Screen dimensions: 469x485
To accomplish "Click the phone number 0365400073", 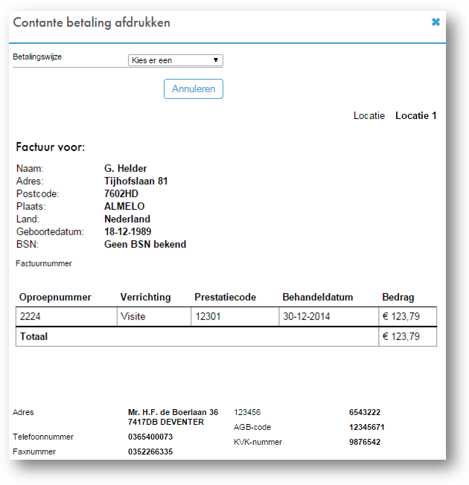I will [150, 437].
